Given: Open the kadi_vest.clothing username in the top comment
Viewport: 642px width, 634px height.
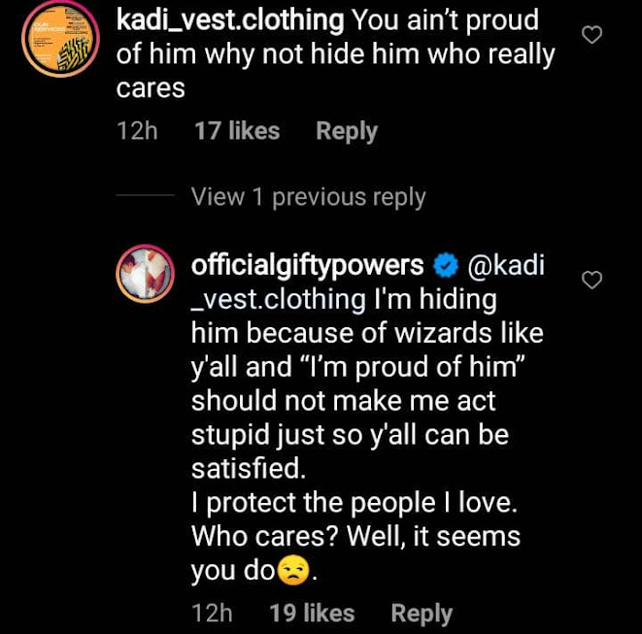Looking at the screenshot, I should [230, 20].
